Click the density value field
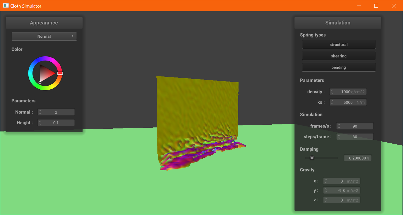Viewport: 403px width, 215px height. pos(348,92)
